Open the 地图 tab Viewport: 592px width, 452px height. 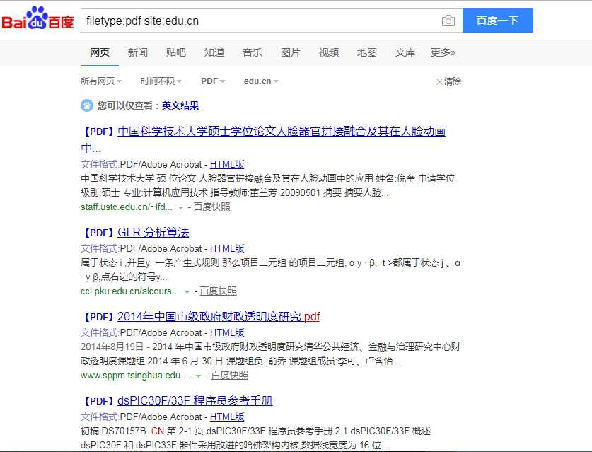point(366,52)
